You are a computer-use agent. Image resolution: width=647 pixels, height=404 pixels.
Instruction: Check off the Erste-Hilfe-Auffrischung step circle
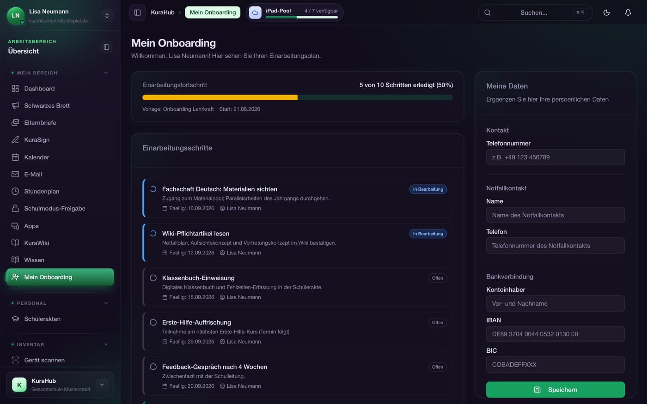pos(153,322)
